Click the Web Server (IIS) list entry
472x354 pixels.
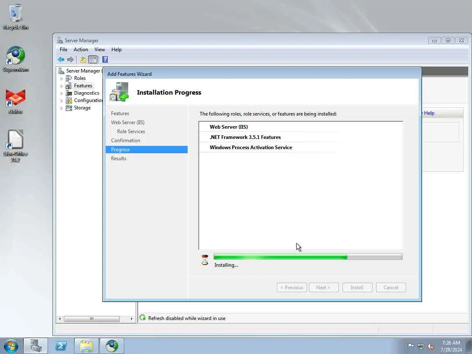(229, 127)
